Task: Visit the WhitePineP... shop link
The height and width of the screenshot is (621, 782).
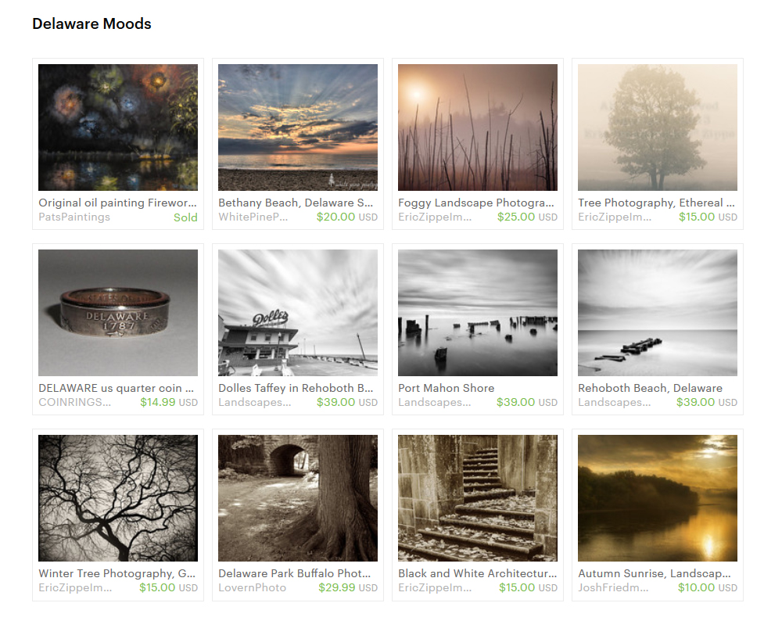Action: pyautogui.click(x=253, y=217)
